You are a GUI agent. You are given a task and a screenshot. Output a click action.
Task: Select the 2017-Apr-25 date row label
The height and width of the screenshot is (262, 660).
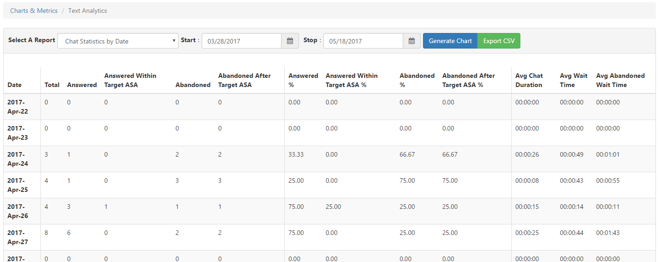[x=17, y=185]
